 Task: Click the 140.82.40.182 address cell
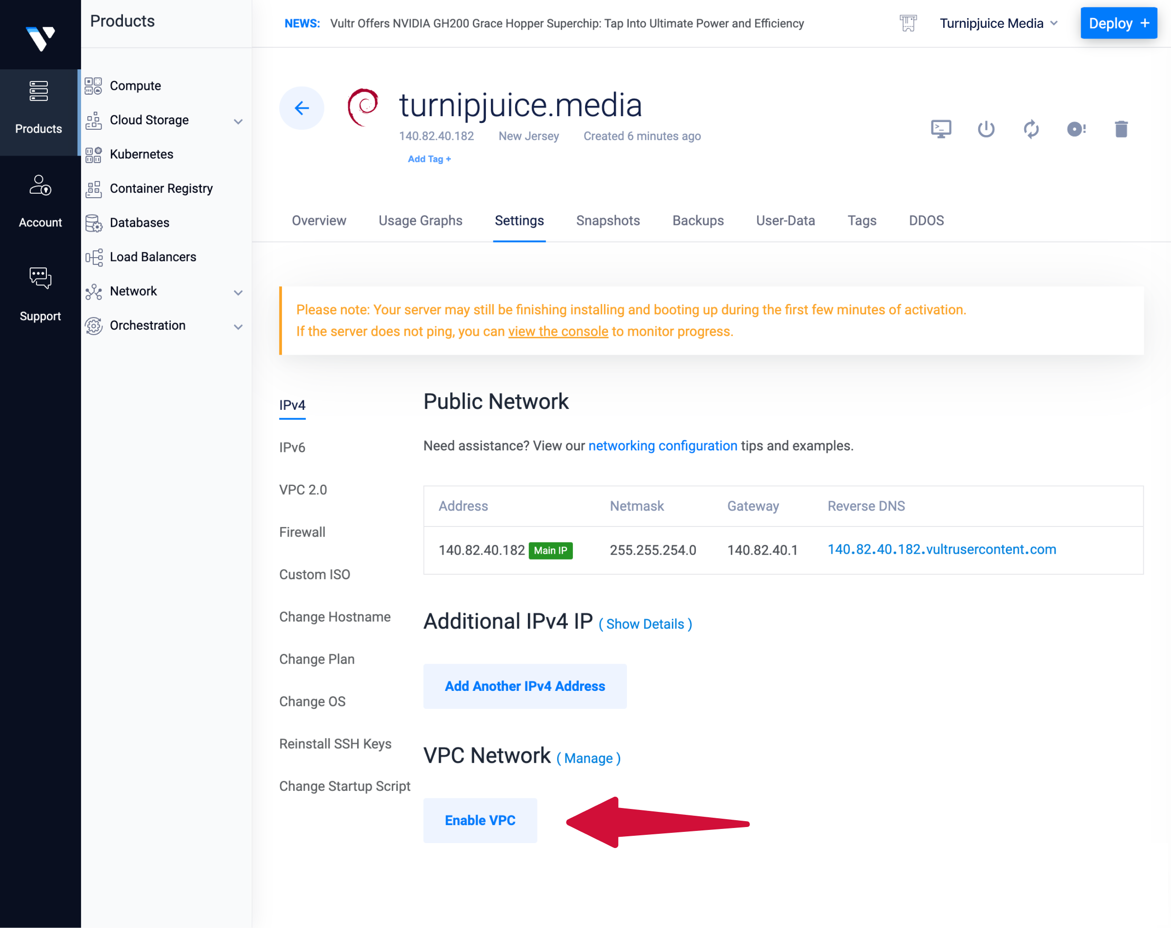click(481, 551)
